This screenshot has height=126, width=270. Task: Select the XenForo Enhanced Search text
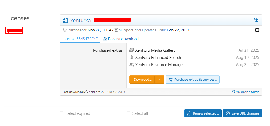point(158,58)
